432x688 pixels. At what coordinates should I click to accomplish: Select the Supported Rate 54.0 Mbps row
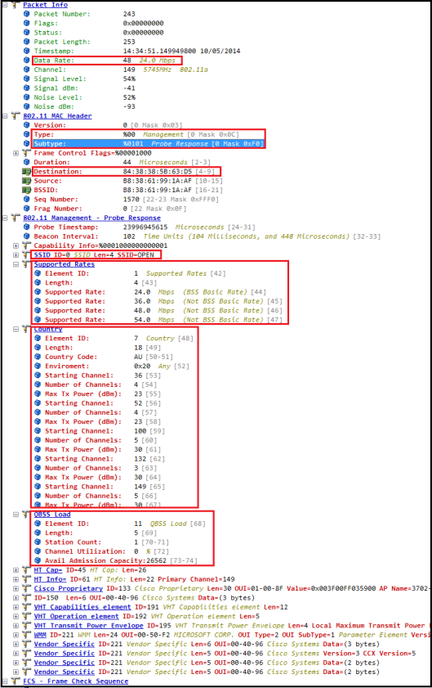(158, 320)
